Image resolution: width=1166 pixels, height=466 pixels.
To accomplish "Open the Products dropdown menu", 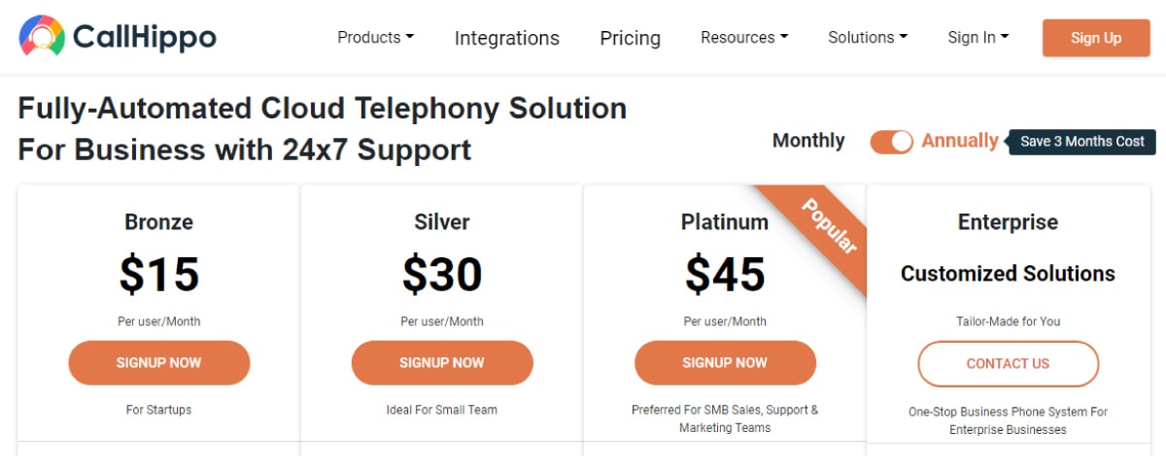I will point(375,37).
